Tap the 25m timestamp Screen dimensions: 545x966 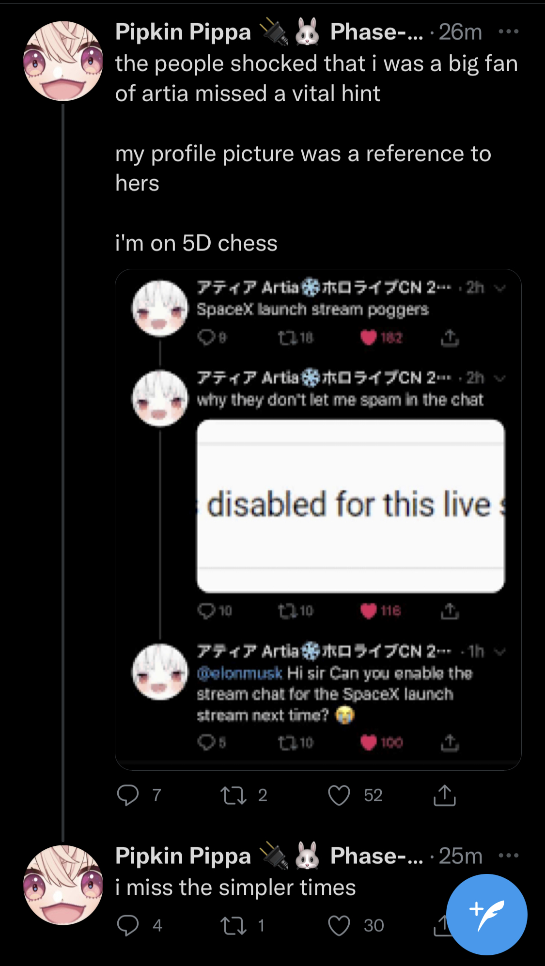point(460,856)
